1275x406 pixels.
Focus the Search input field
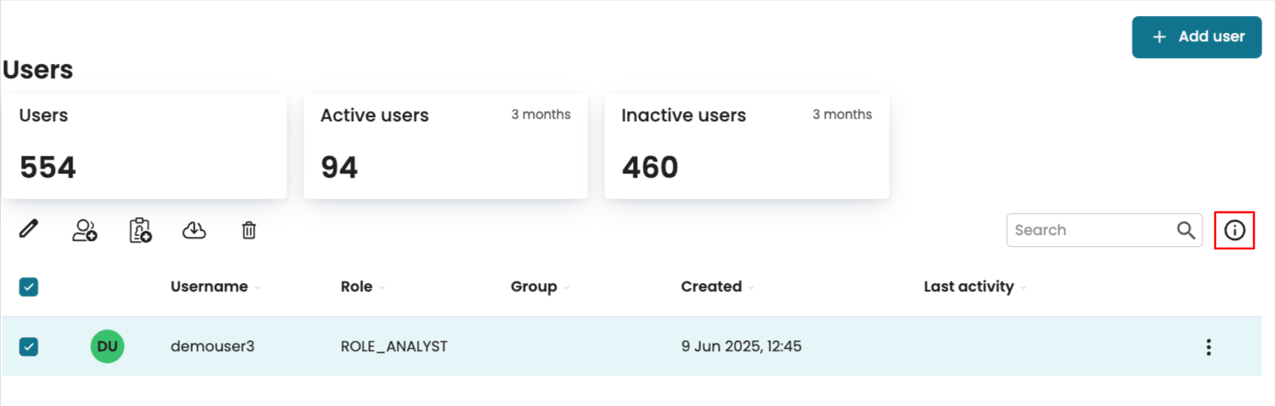click(1091, 230)
